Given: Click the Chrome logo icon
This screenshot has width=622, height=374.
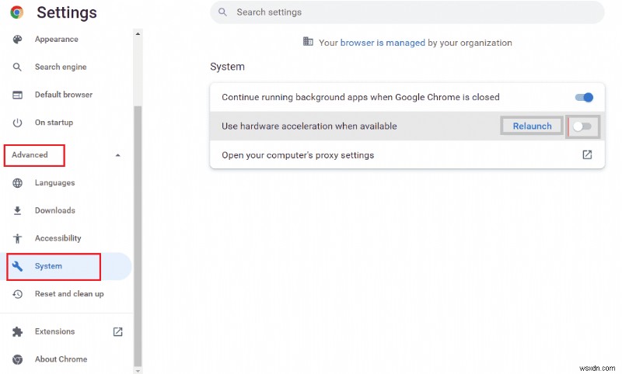Looking at the screenshot, I should pos(16,12).
